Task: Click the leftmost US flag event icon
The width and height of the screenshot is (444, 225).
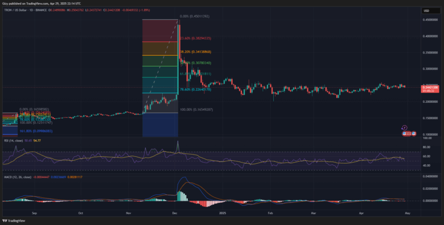Action: point(405,133)
